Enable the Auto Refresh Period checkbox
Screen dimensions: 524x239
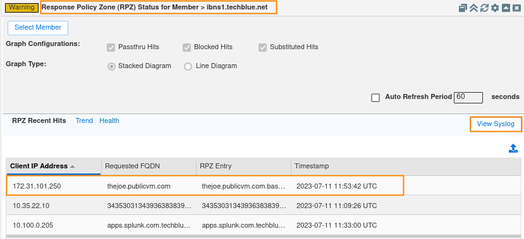pyautogui.click(x=375, y=98)
